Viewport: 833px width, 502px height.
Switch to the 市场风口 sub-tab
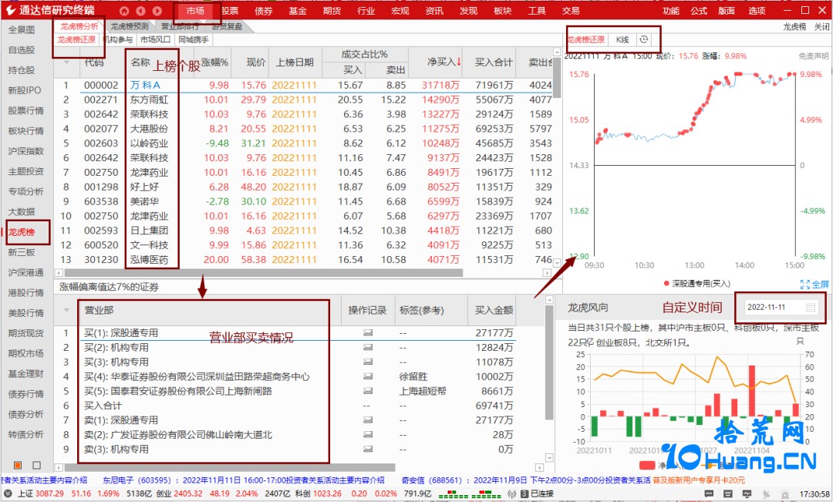click(156, 39)
